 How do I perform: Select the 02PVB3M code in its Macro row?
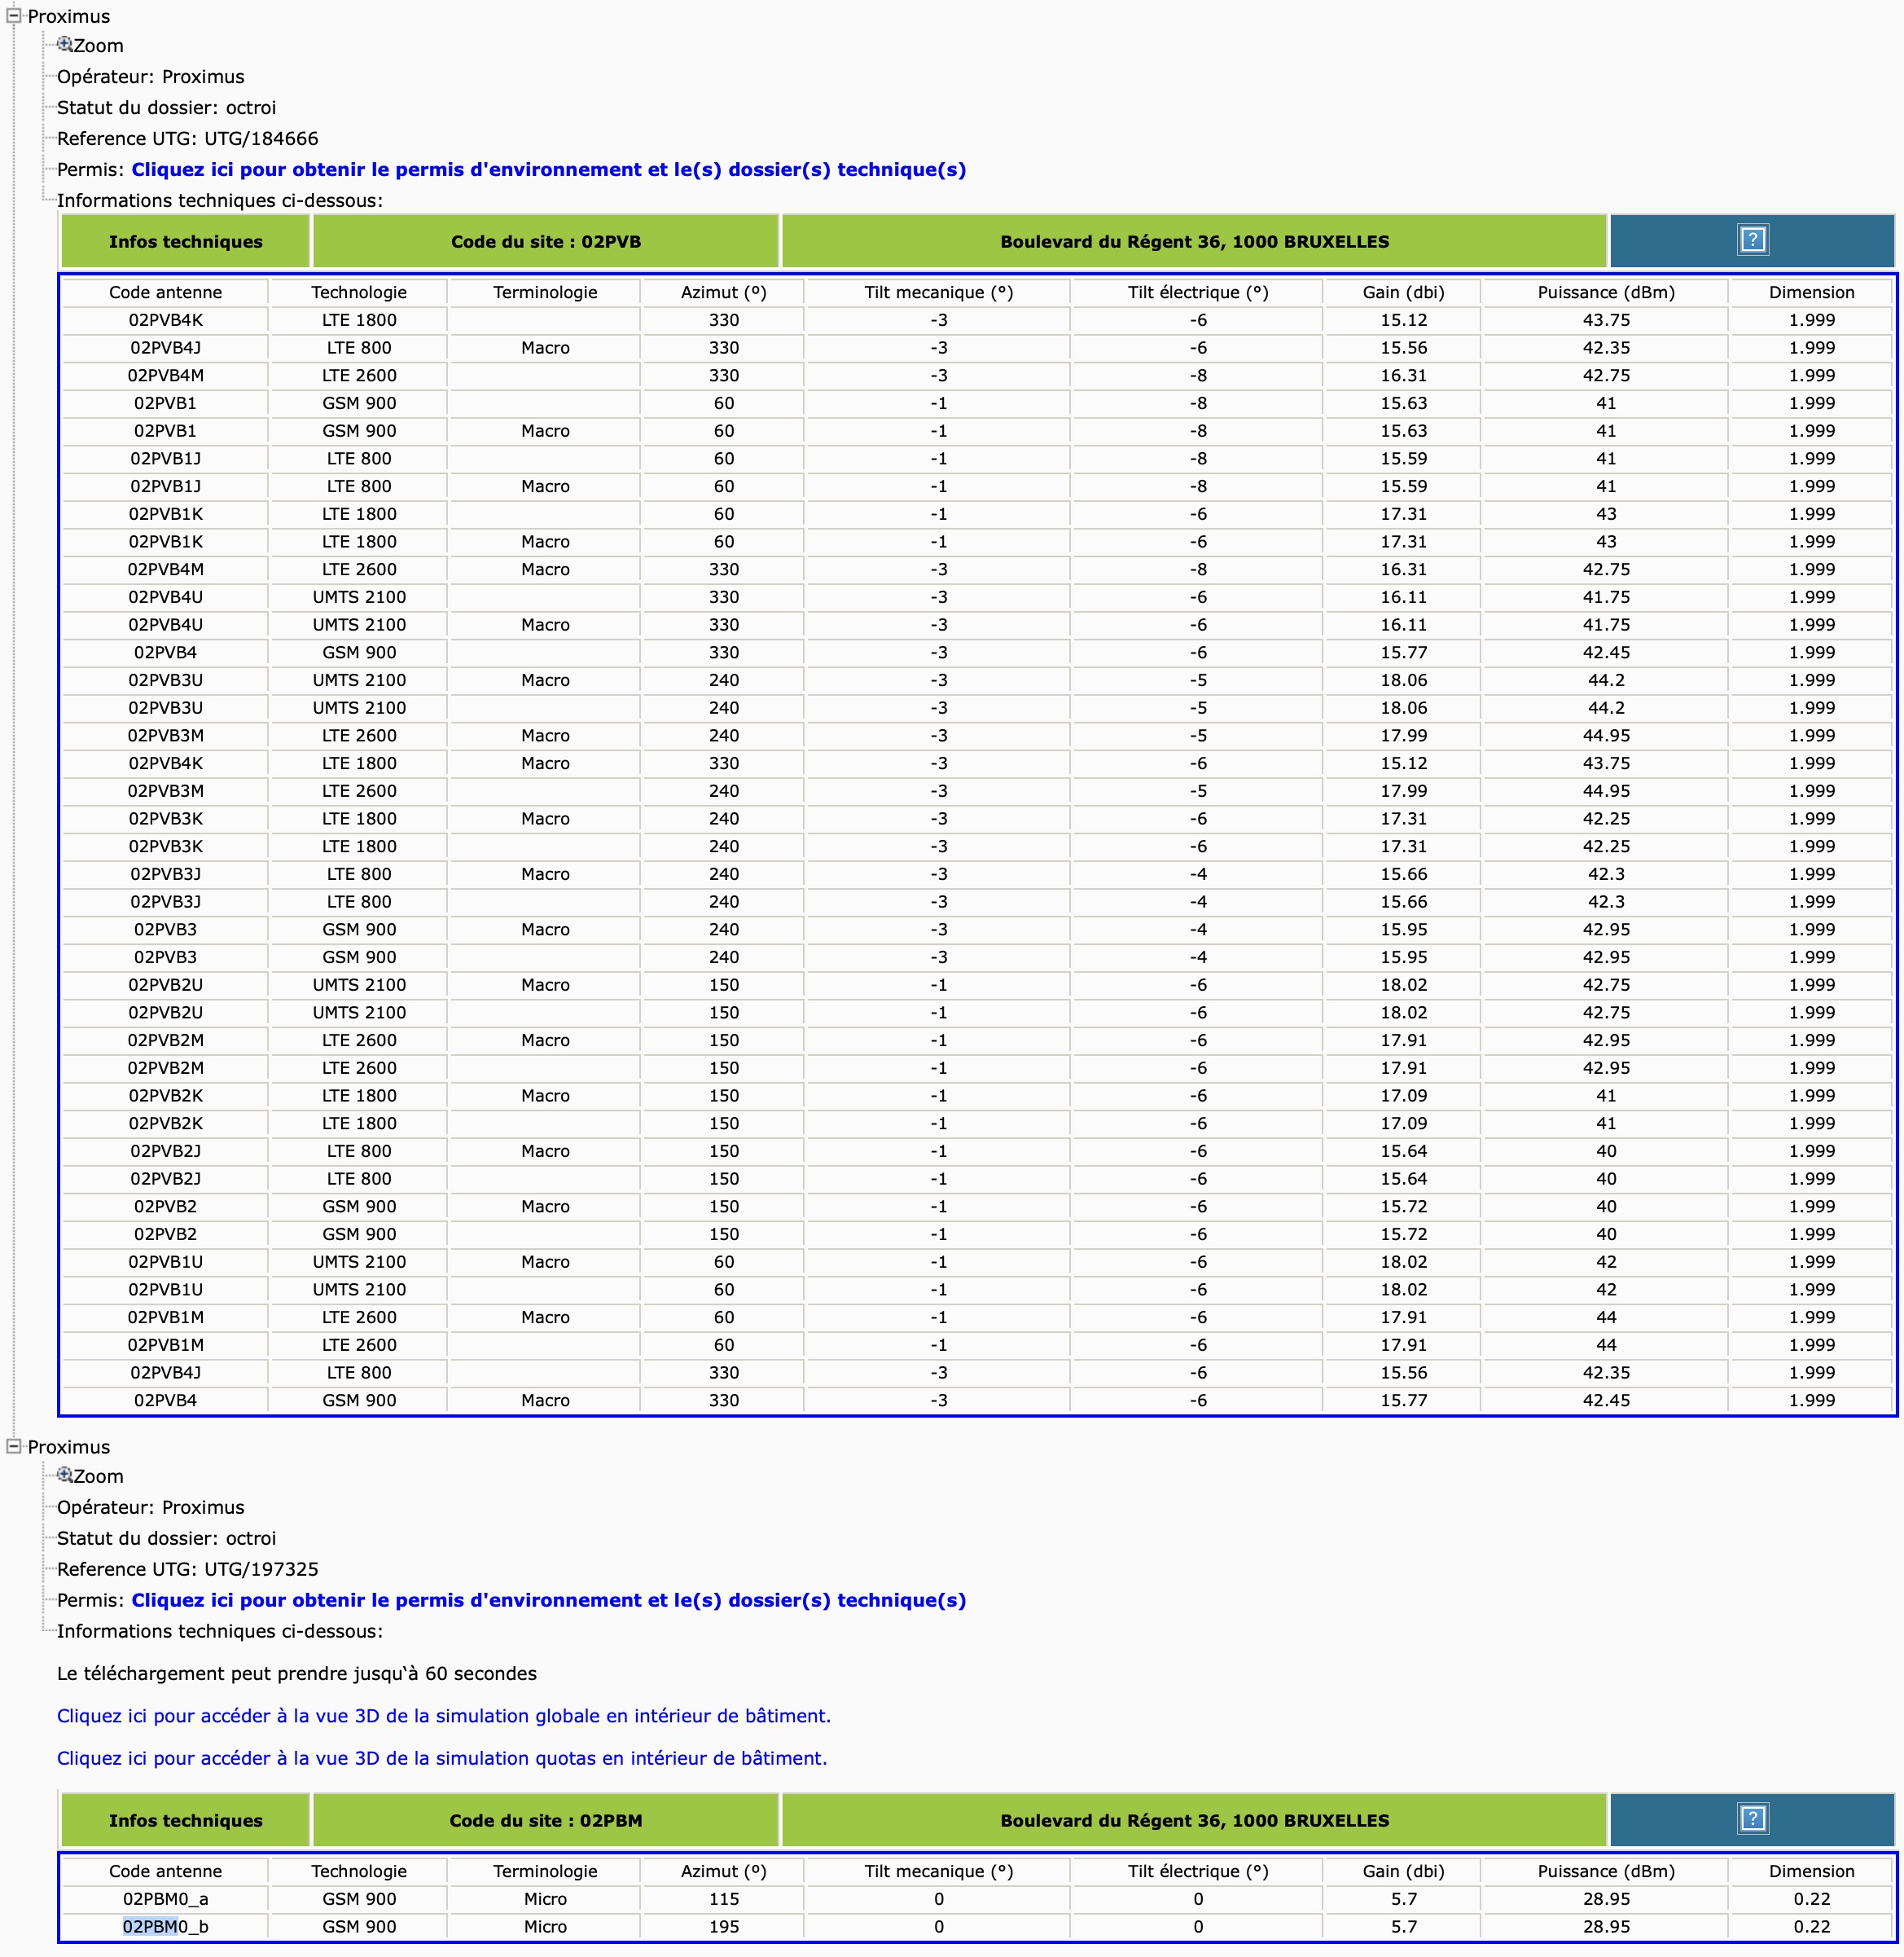(166, 736)
